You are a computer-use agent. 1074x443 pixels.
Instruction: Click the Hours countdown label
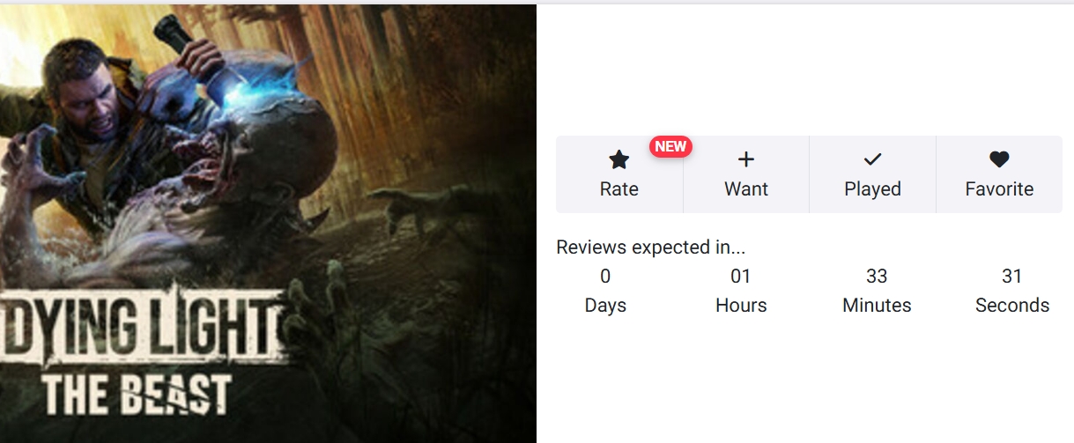coord(741,306)
